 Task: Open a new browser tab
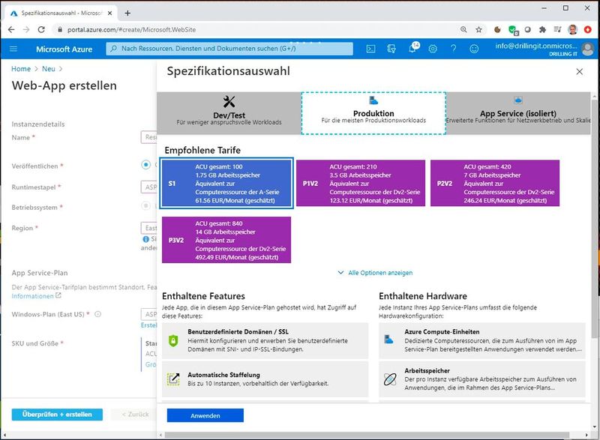[127, 13]
